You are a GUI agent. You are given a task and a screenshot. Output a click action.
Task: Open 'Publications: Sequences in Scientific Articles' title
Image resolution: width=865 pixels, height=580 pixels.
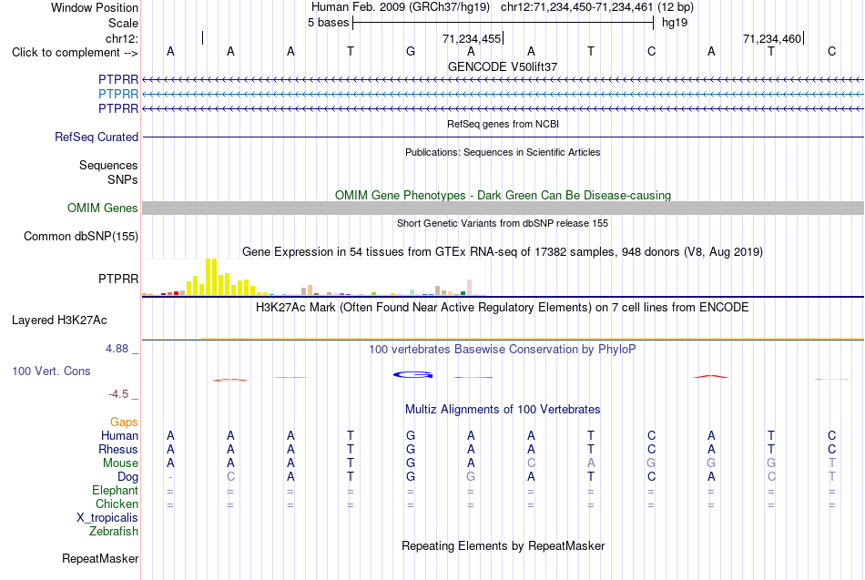[503, 152]
